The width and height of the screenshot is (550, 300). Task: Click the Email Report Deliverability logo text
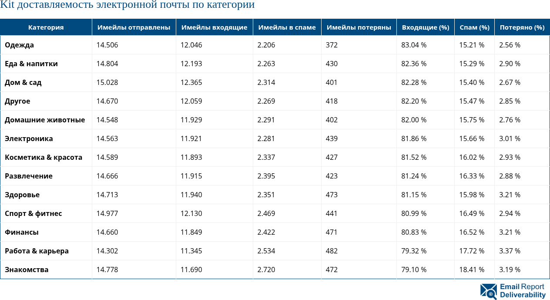click(522, 291)
